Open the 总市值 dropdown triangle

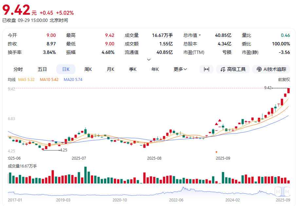pos(200,35)
